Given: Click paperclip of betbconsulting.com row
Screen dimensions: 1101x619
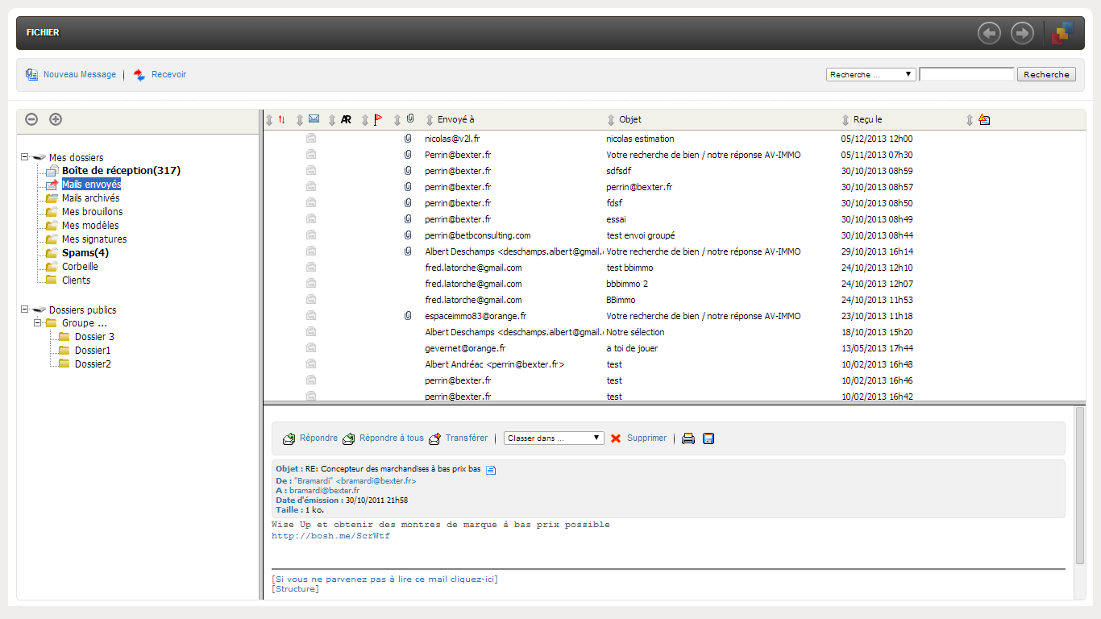Looking at the screenshot, I should [408, 235].
